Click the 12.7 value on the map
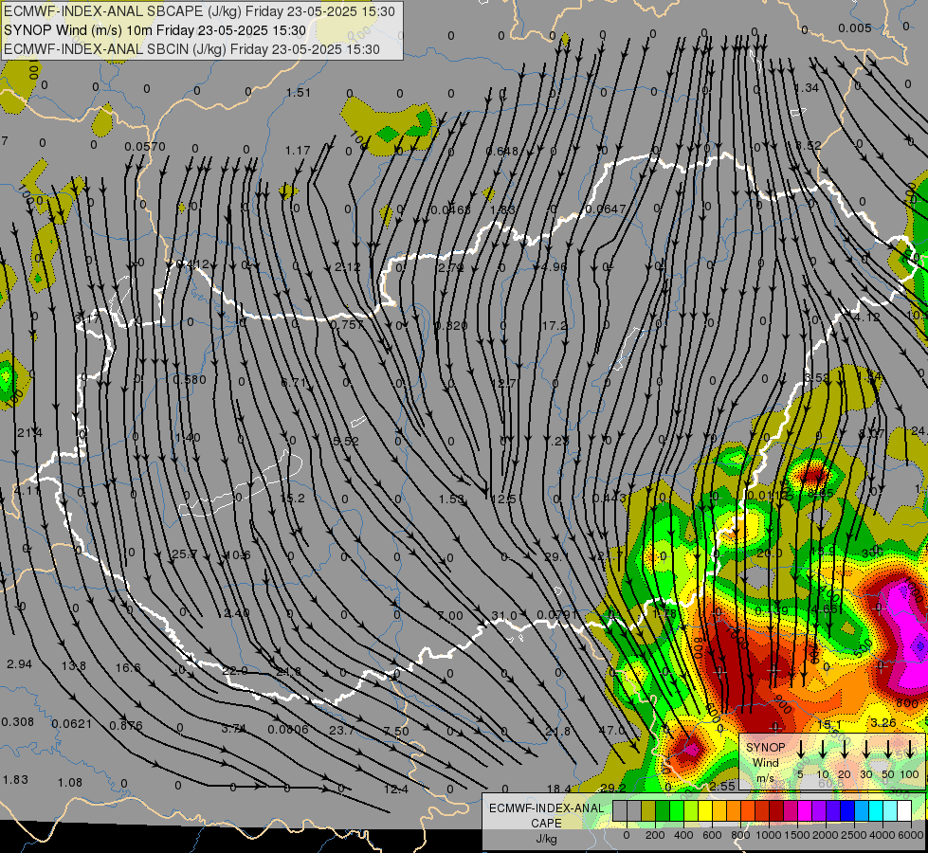The image size is (928, 853). coord(503,383)
